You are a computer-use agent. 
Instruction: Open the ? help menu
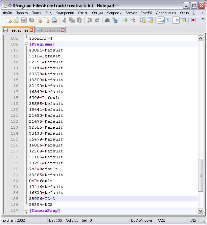pyautogui.click(x=194, y=13)
